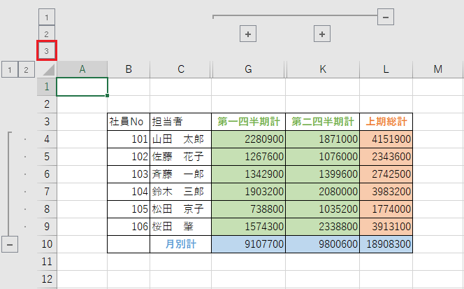Viewport: 464px width, 289px height.
Task: Expand hidden columns with plus above column G
Action: click(248, 34)
